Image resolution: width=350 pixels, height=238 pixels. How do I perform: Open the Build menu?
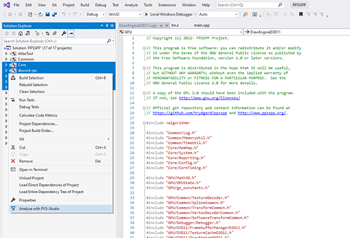(84, 5)
